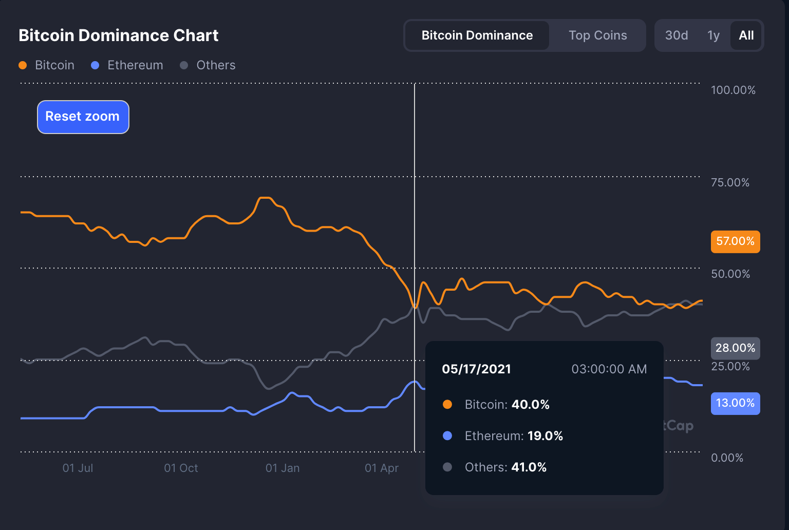789x530 pixels.
Task: Click the Ethereum marker in the tooltip
Action: pos(447,436)
